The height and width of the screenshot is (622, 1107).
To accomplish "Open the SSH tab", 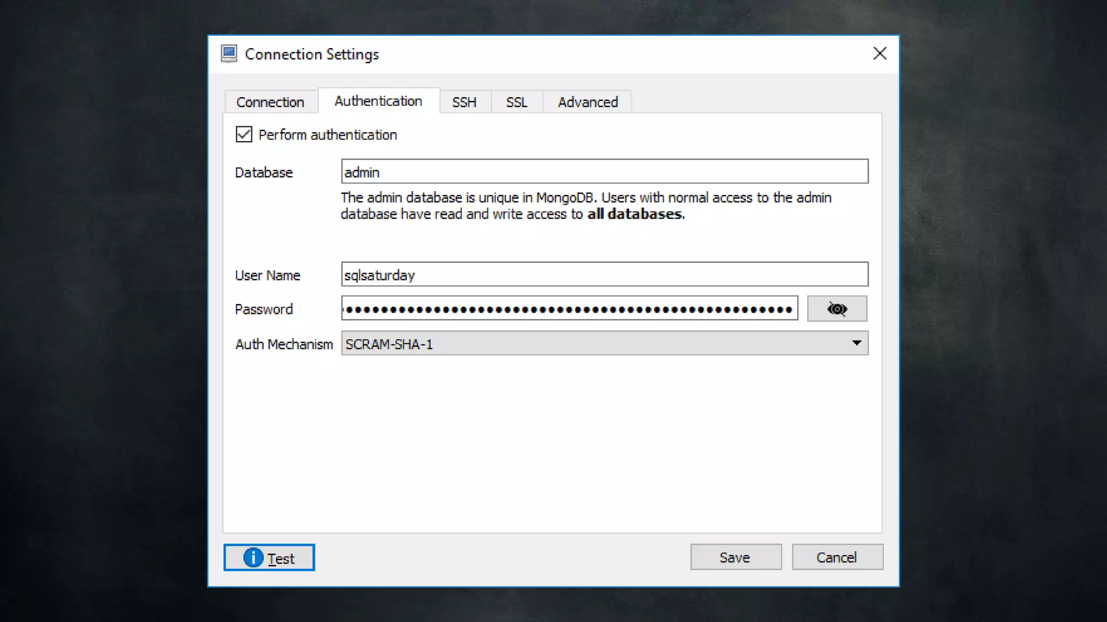I will [464, 102].
